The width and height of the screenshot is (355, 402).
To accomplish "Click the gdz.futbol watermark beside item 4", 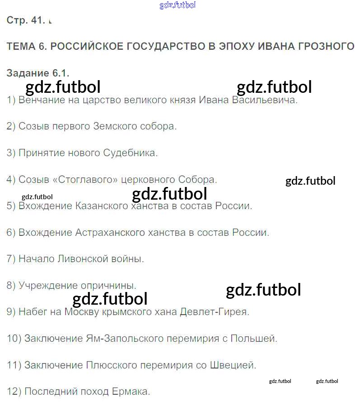I will [x=310, y=181].
